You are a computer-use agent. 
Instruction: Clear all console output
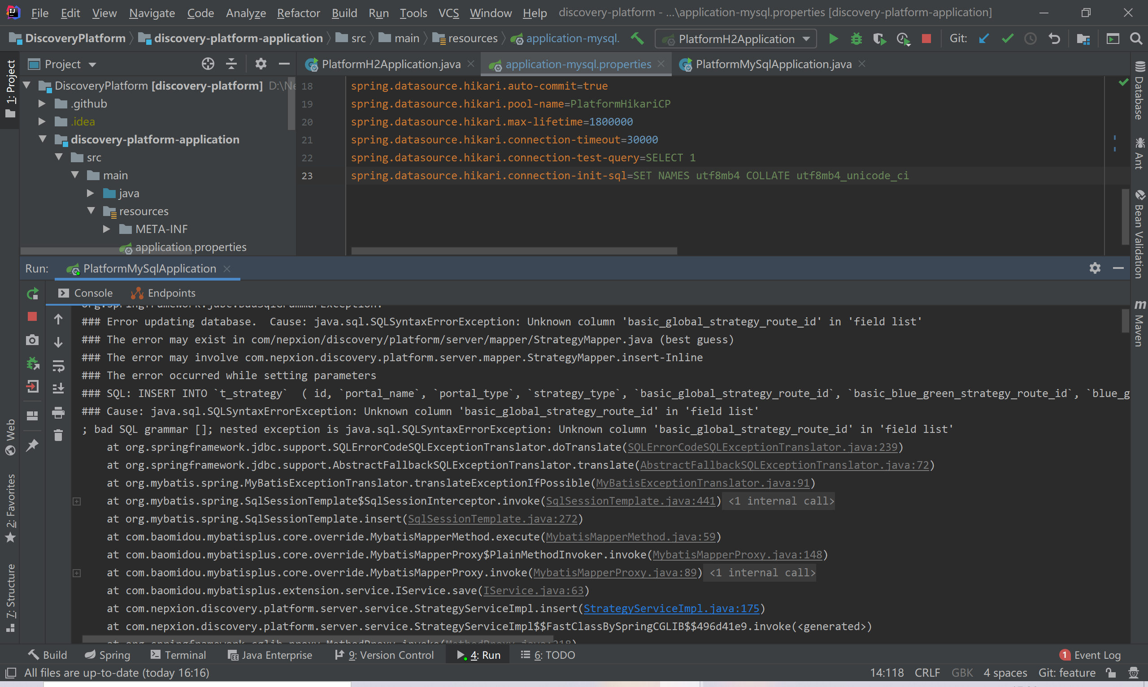tap(58, 435)
